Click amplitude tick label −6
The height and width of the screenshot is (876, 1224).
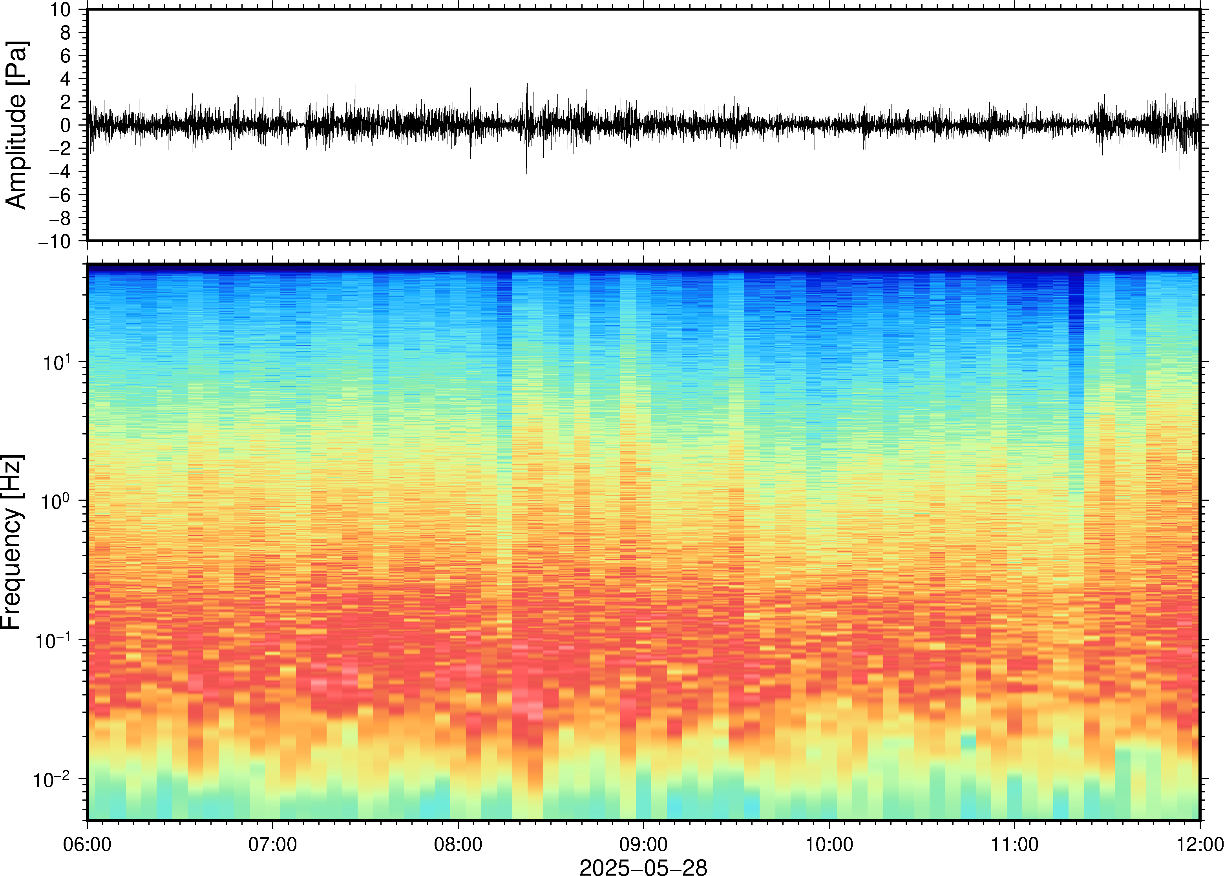60,195
